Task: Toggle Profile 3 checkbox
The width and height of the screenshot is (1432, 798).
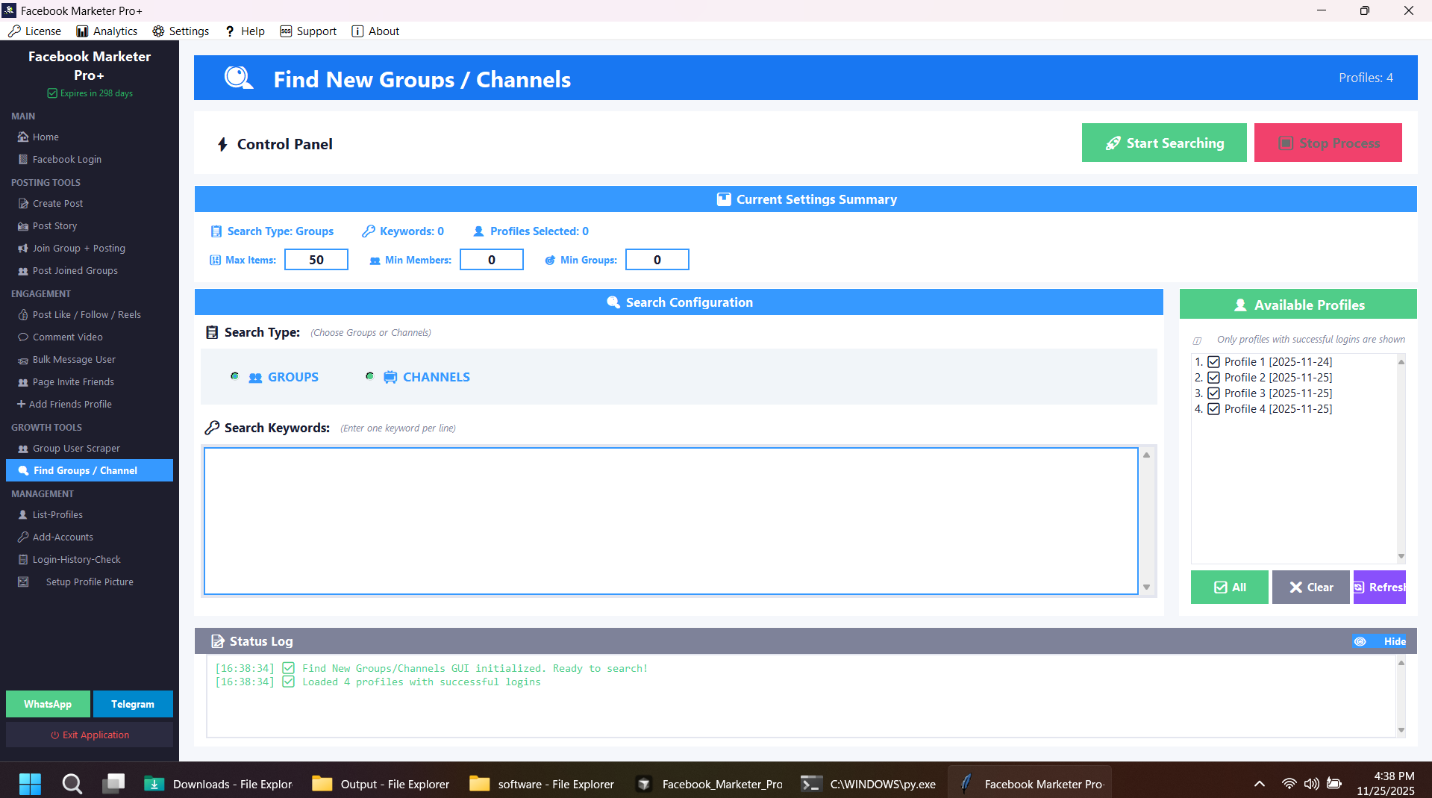Action: (x=1213, y=393)
